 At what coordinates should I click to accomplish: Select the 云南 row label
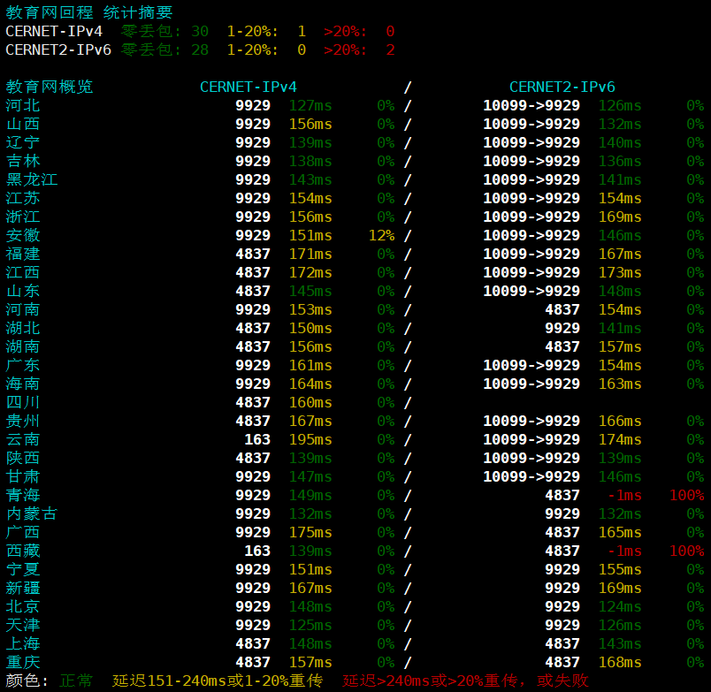(x=23, y=439)
